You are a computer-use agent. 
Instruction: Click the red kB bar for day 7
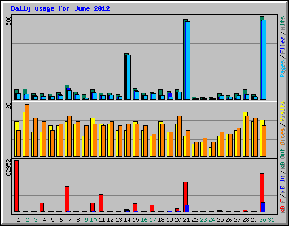(x=67, y=199)
